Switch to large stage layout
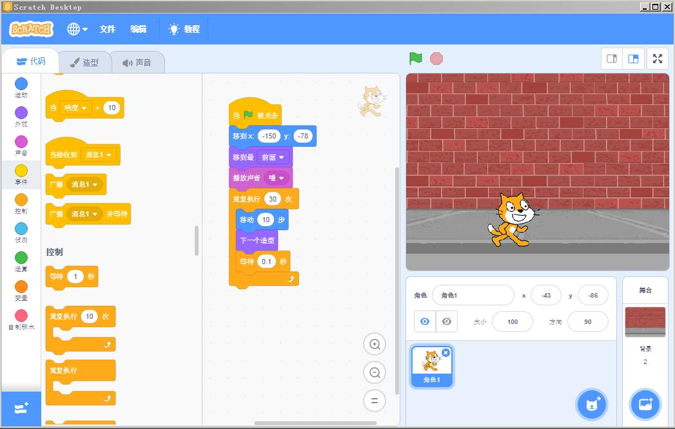 633,59
